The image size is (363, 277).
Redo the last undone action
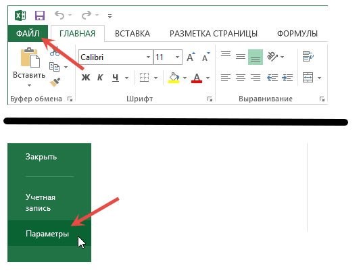pos(87,16)
